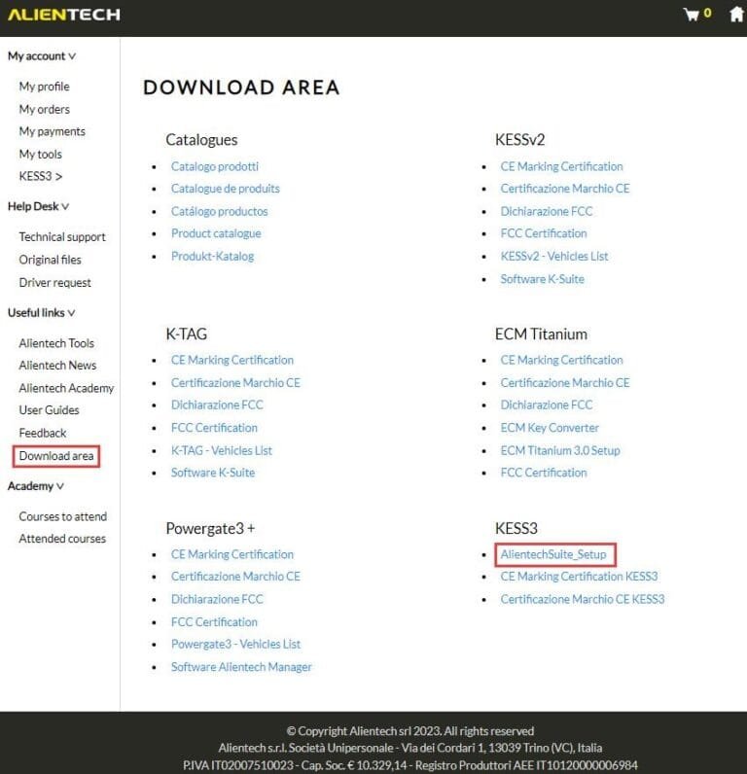Download Software Alientech Manager

(241, 667)
